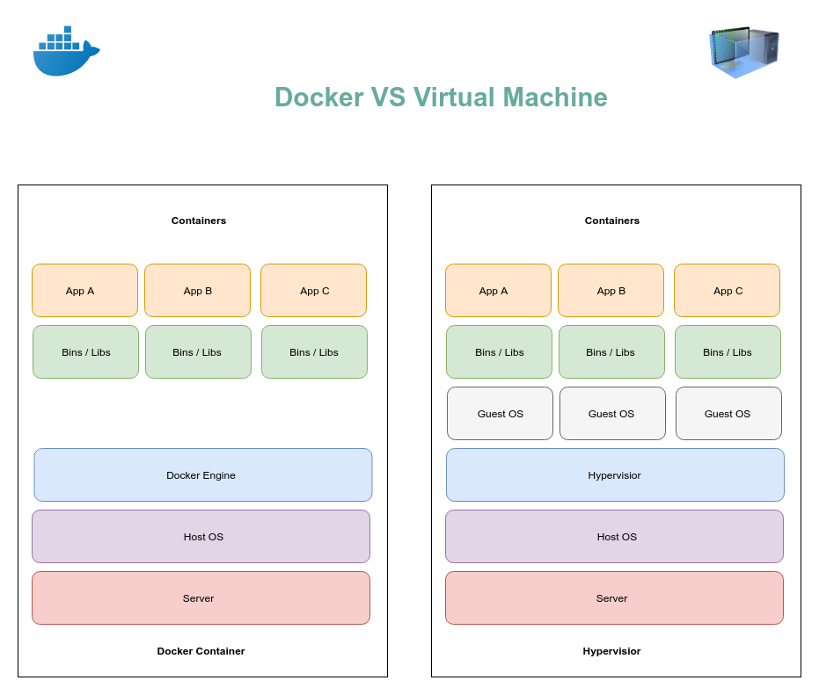Select Bins / Libs box under Docker App A
Image resolution: width=819 pixels, height=695 pixels.
[85, 352]
